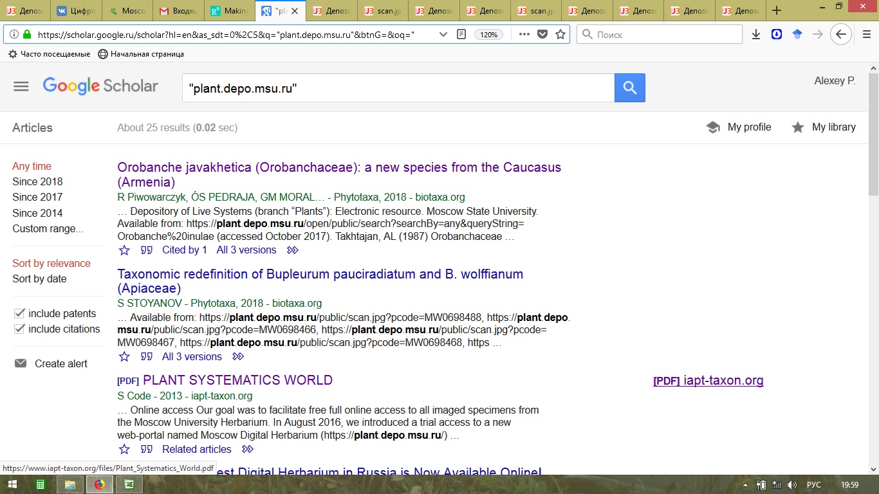Click the volume icon in system tray
This screenshot has width=879, height=494.
[x=792, y=485]
